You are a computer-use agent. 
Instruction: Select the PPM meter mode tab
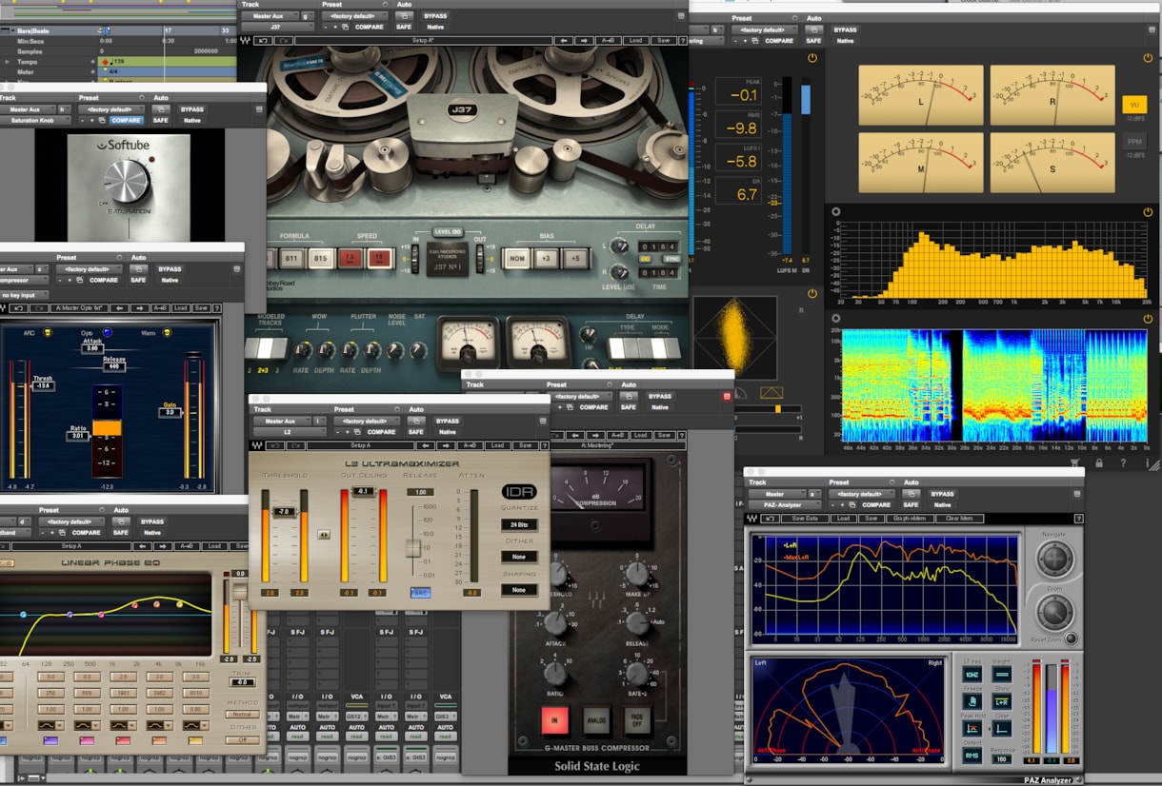click(x=1134, y=142)
